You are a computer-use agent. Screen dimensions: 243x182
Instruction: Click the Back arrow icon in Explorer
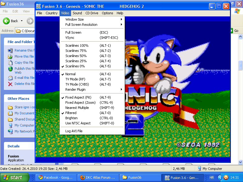click(6, 21)
